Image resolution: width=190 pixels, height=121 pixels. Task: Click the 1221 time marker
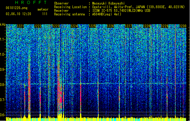coord(20,26)
